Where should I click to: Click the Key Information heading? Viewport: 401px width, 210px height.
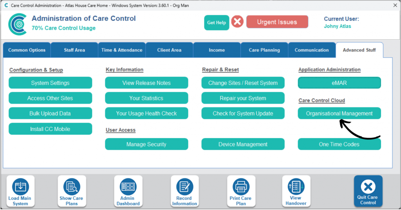(125, 70)
